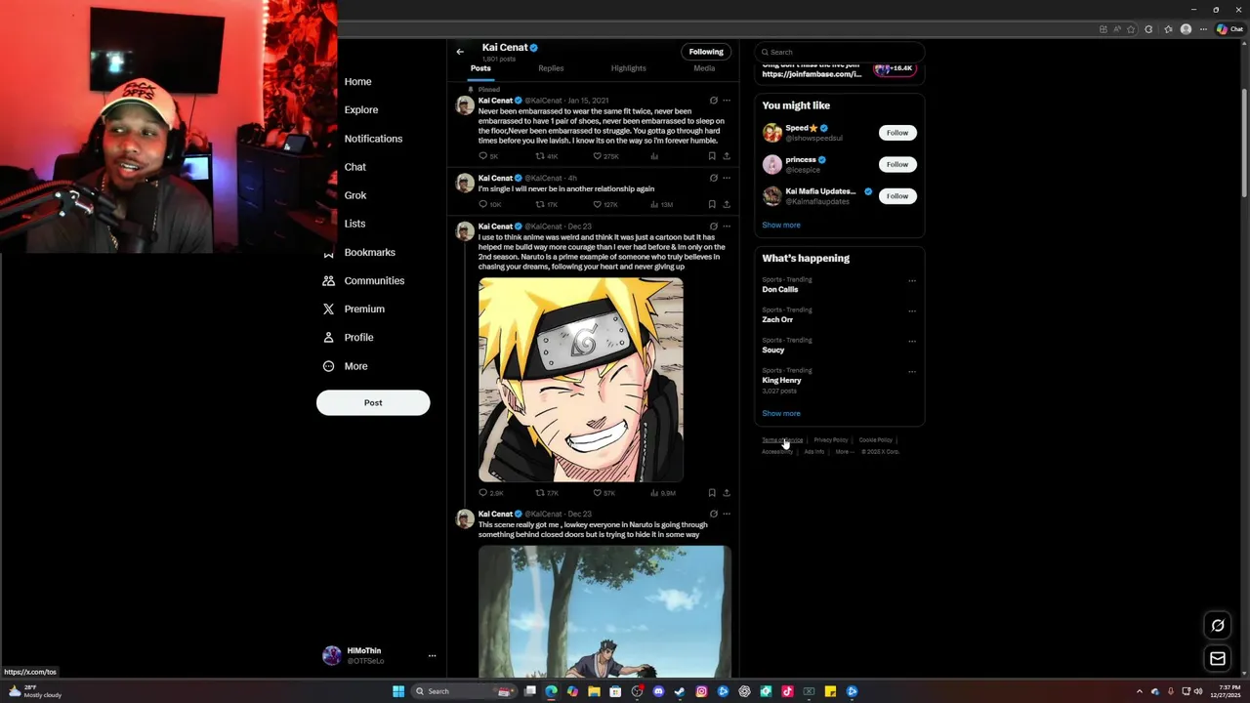Follow Kai Mafia Updates
Image resolution: width=1250 pixels, height=703 pixels.
897,196
